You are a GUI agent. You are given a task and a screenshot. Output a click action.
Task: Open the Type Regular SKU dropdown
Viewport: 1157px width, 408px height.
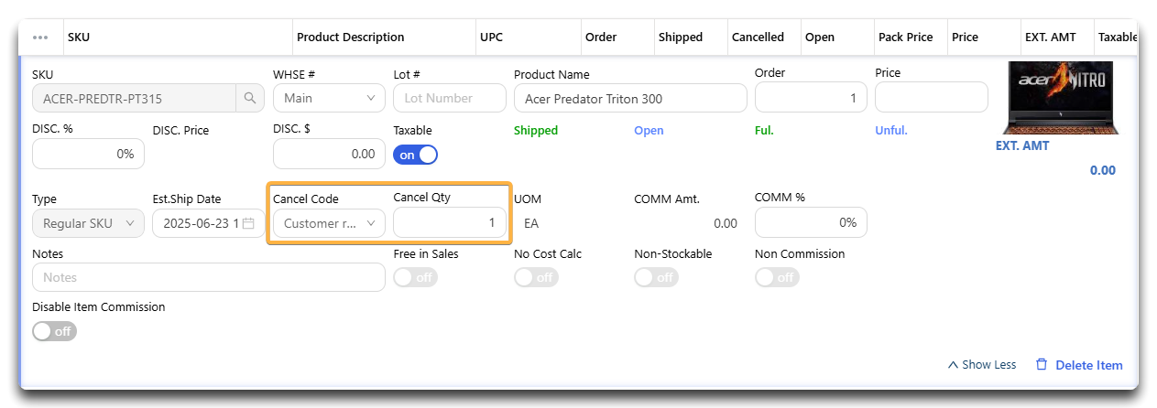(88, 223)
